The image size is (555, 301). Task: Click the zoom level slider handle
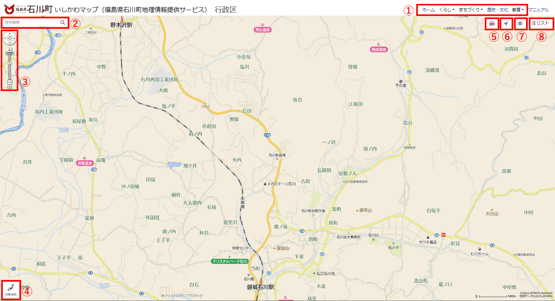[x=10, y=63]
